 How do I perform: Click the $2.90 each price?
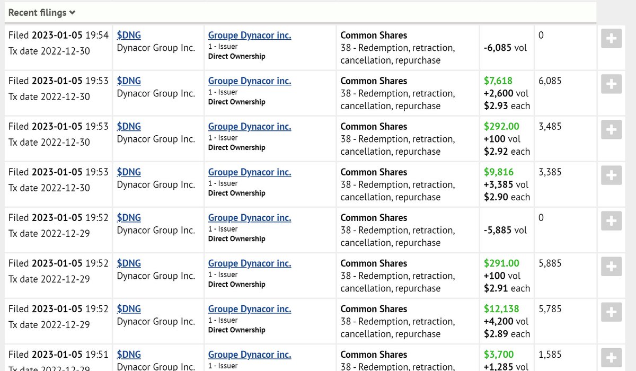507,197
